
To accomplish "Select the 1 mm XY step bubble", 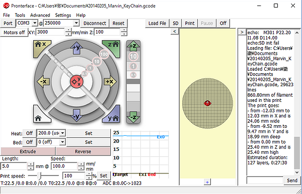I will (90, 68).
